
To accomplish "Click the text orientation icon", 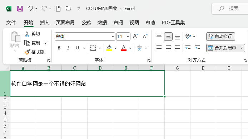I will (x=188, y=37).
